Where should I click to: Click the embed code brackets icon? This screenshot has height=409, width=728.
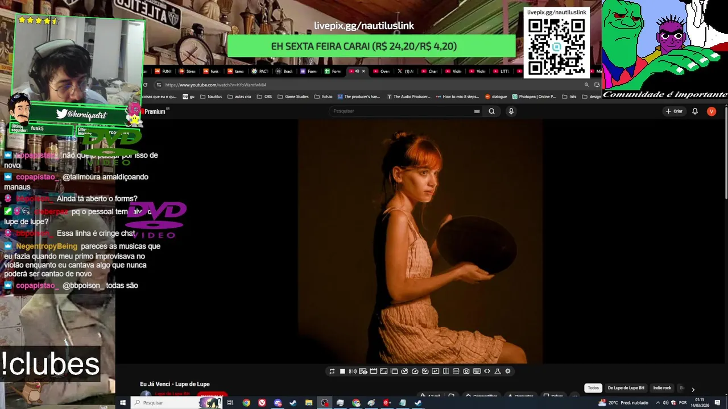coord(487,371)
